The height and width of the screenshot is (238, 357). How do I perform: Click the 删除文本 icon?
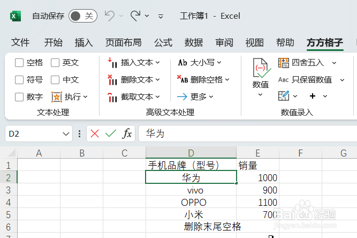pos(112,80)
